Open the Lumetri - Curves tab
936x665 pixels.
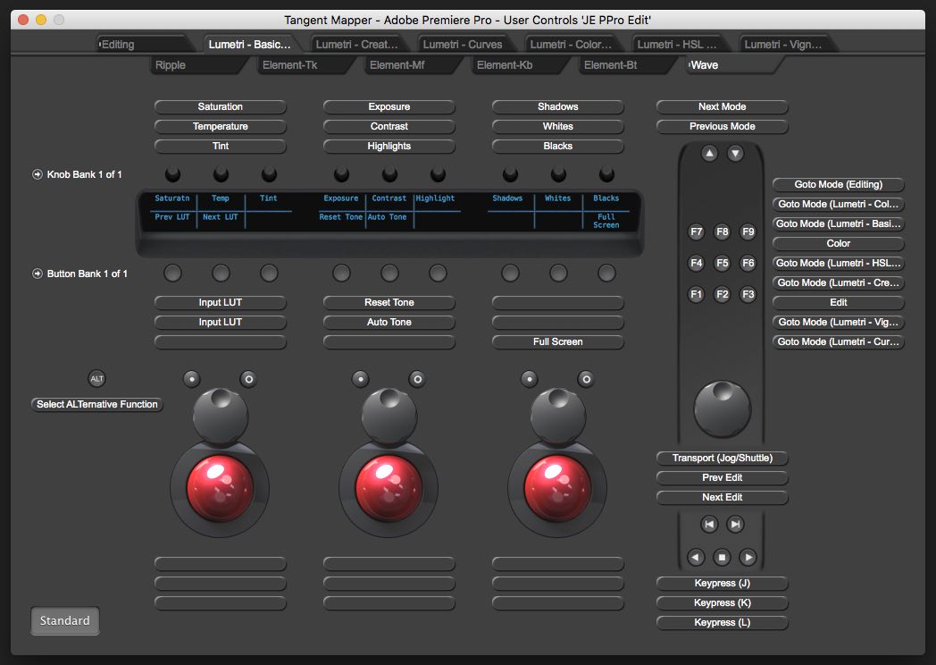(x=462, y=44)
